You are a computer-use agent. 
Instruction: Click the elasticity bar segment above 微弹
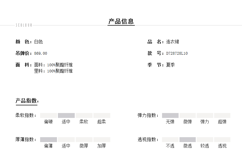pyautogui.click(x=187, y=115)
